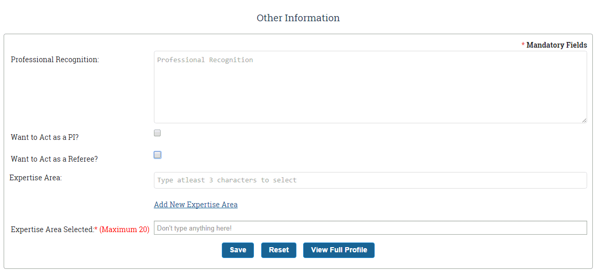Click the Other Information heading
Viewport: 597px width, 272px height.
click(298, 18)
